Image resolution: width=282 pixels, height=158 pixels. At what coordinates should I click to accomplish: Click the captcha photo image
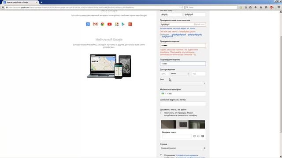point(183,124)
